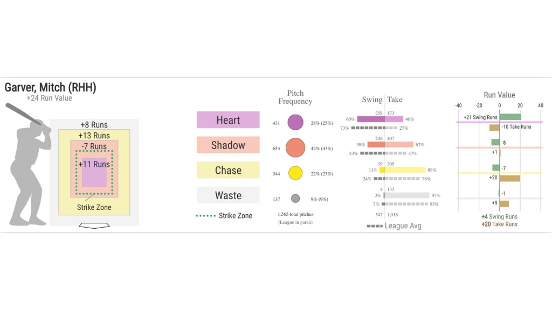Click the Heart legend label
Screen dimensions: 552x310
coord(228,120)
